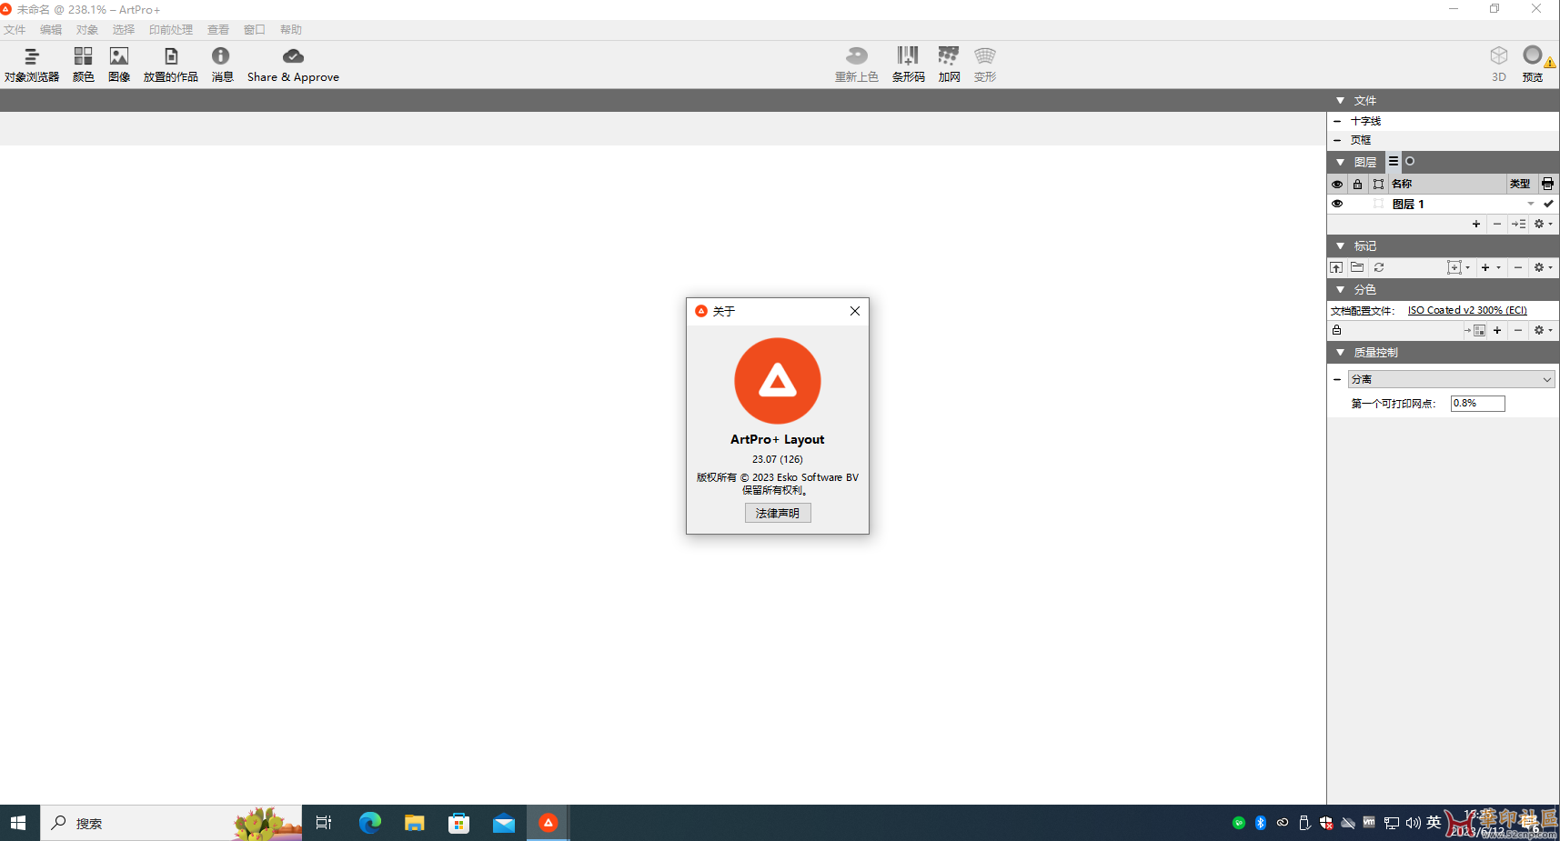Click convert separation arrow icon in 分色

pos(1475,330)
